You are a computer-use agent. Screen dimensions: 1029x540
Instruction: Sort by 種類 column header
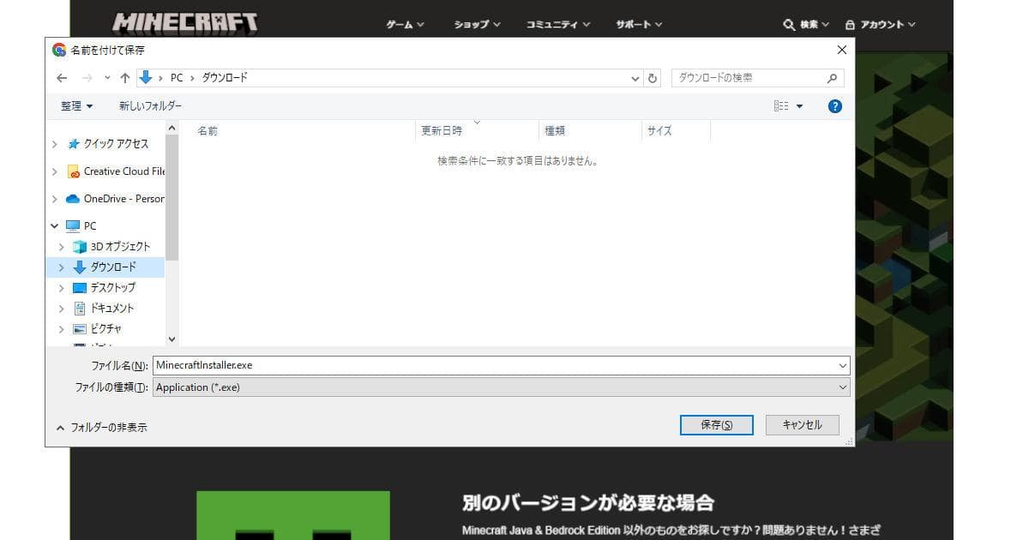tap(555, 131)
